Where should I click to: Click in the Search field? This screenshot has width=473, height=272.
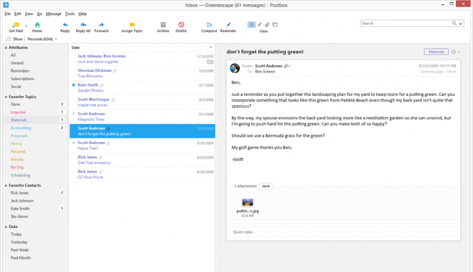405,23
